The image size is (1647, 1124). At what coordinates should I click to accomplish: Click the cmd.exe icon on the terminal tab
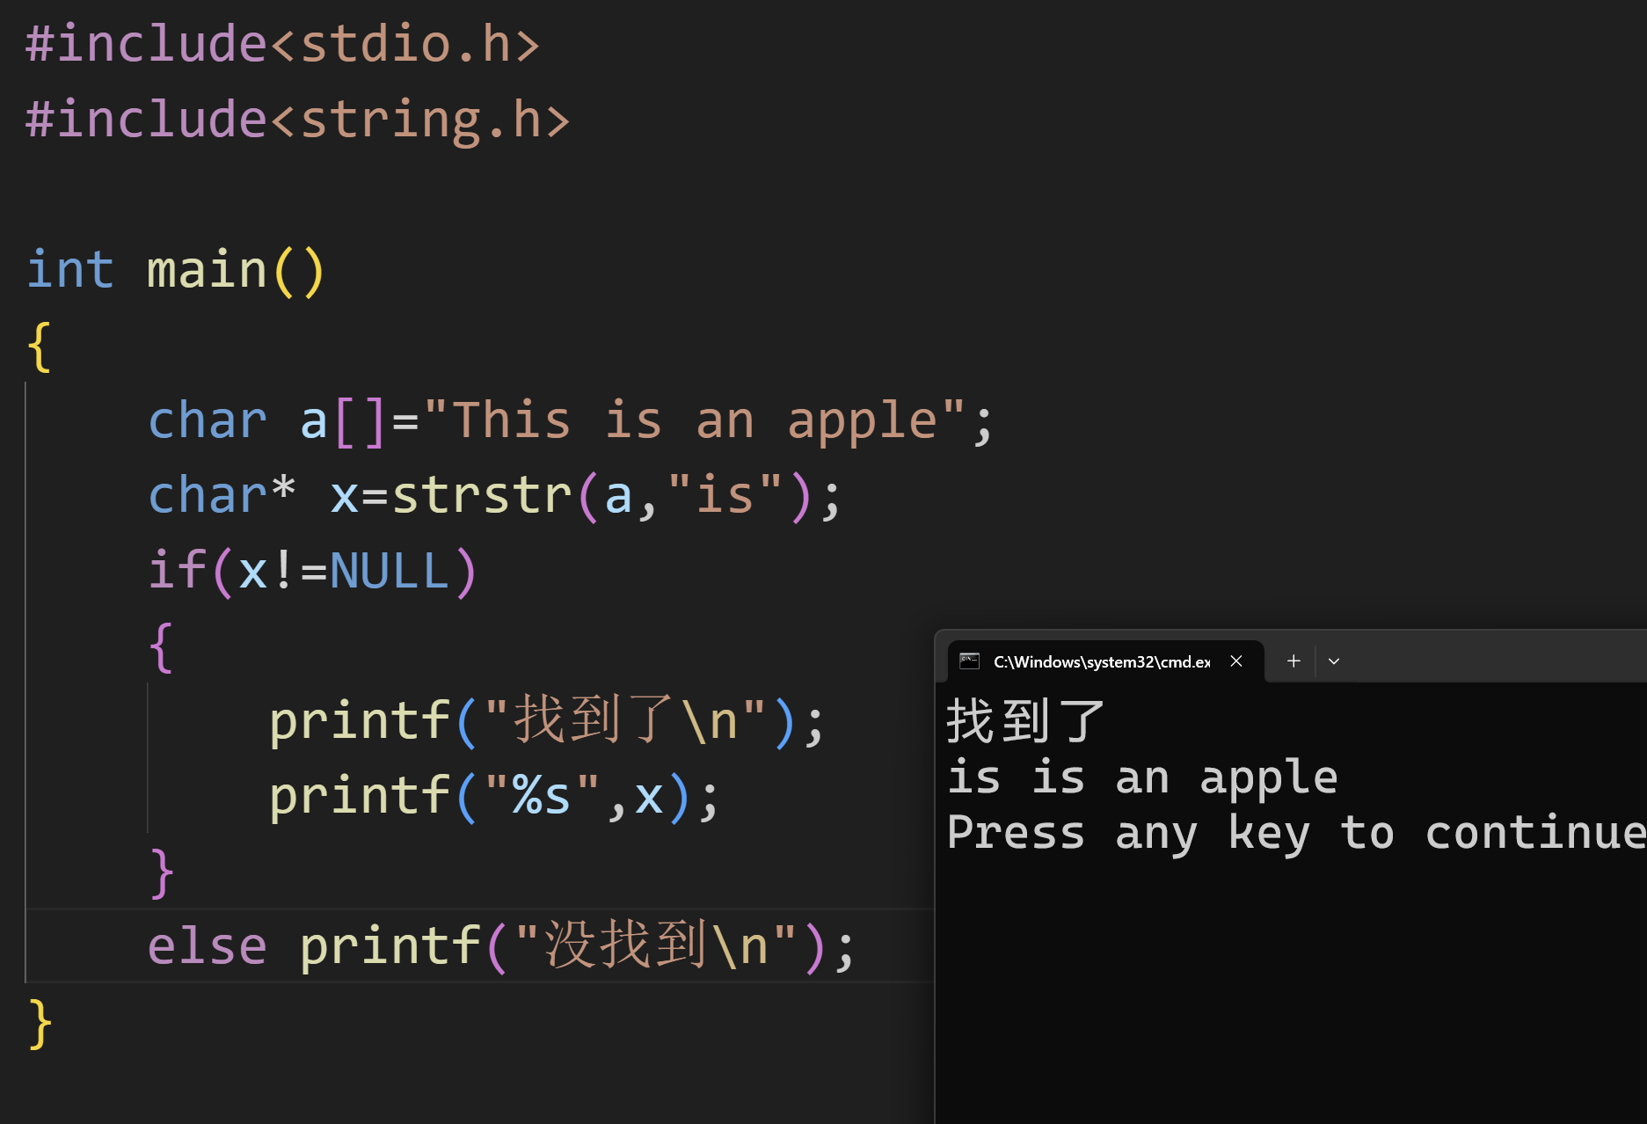pos(969,661)
